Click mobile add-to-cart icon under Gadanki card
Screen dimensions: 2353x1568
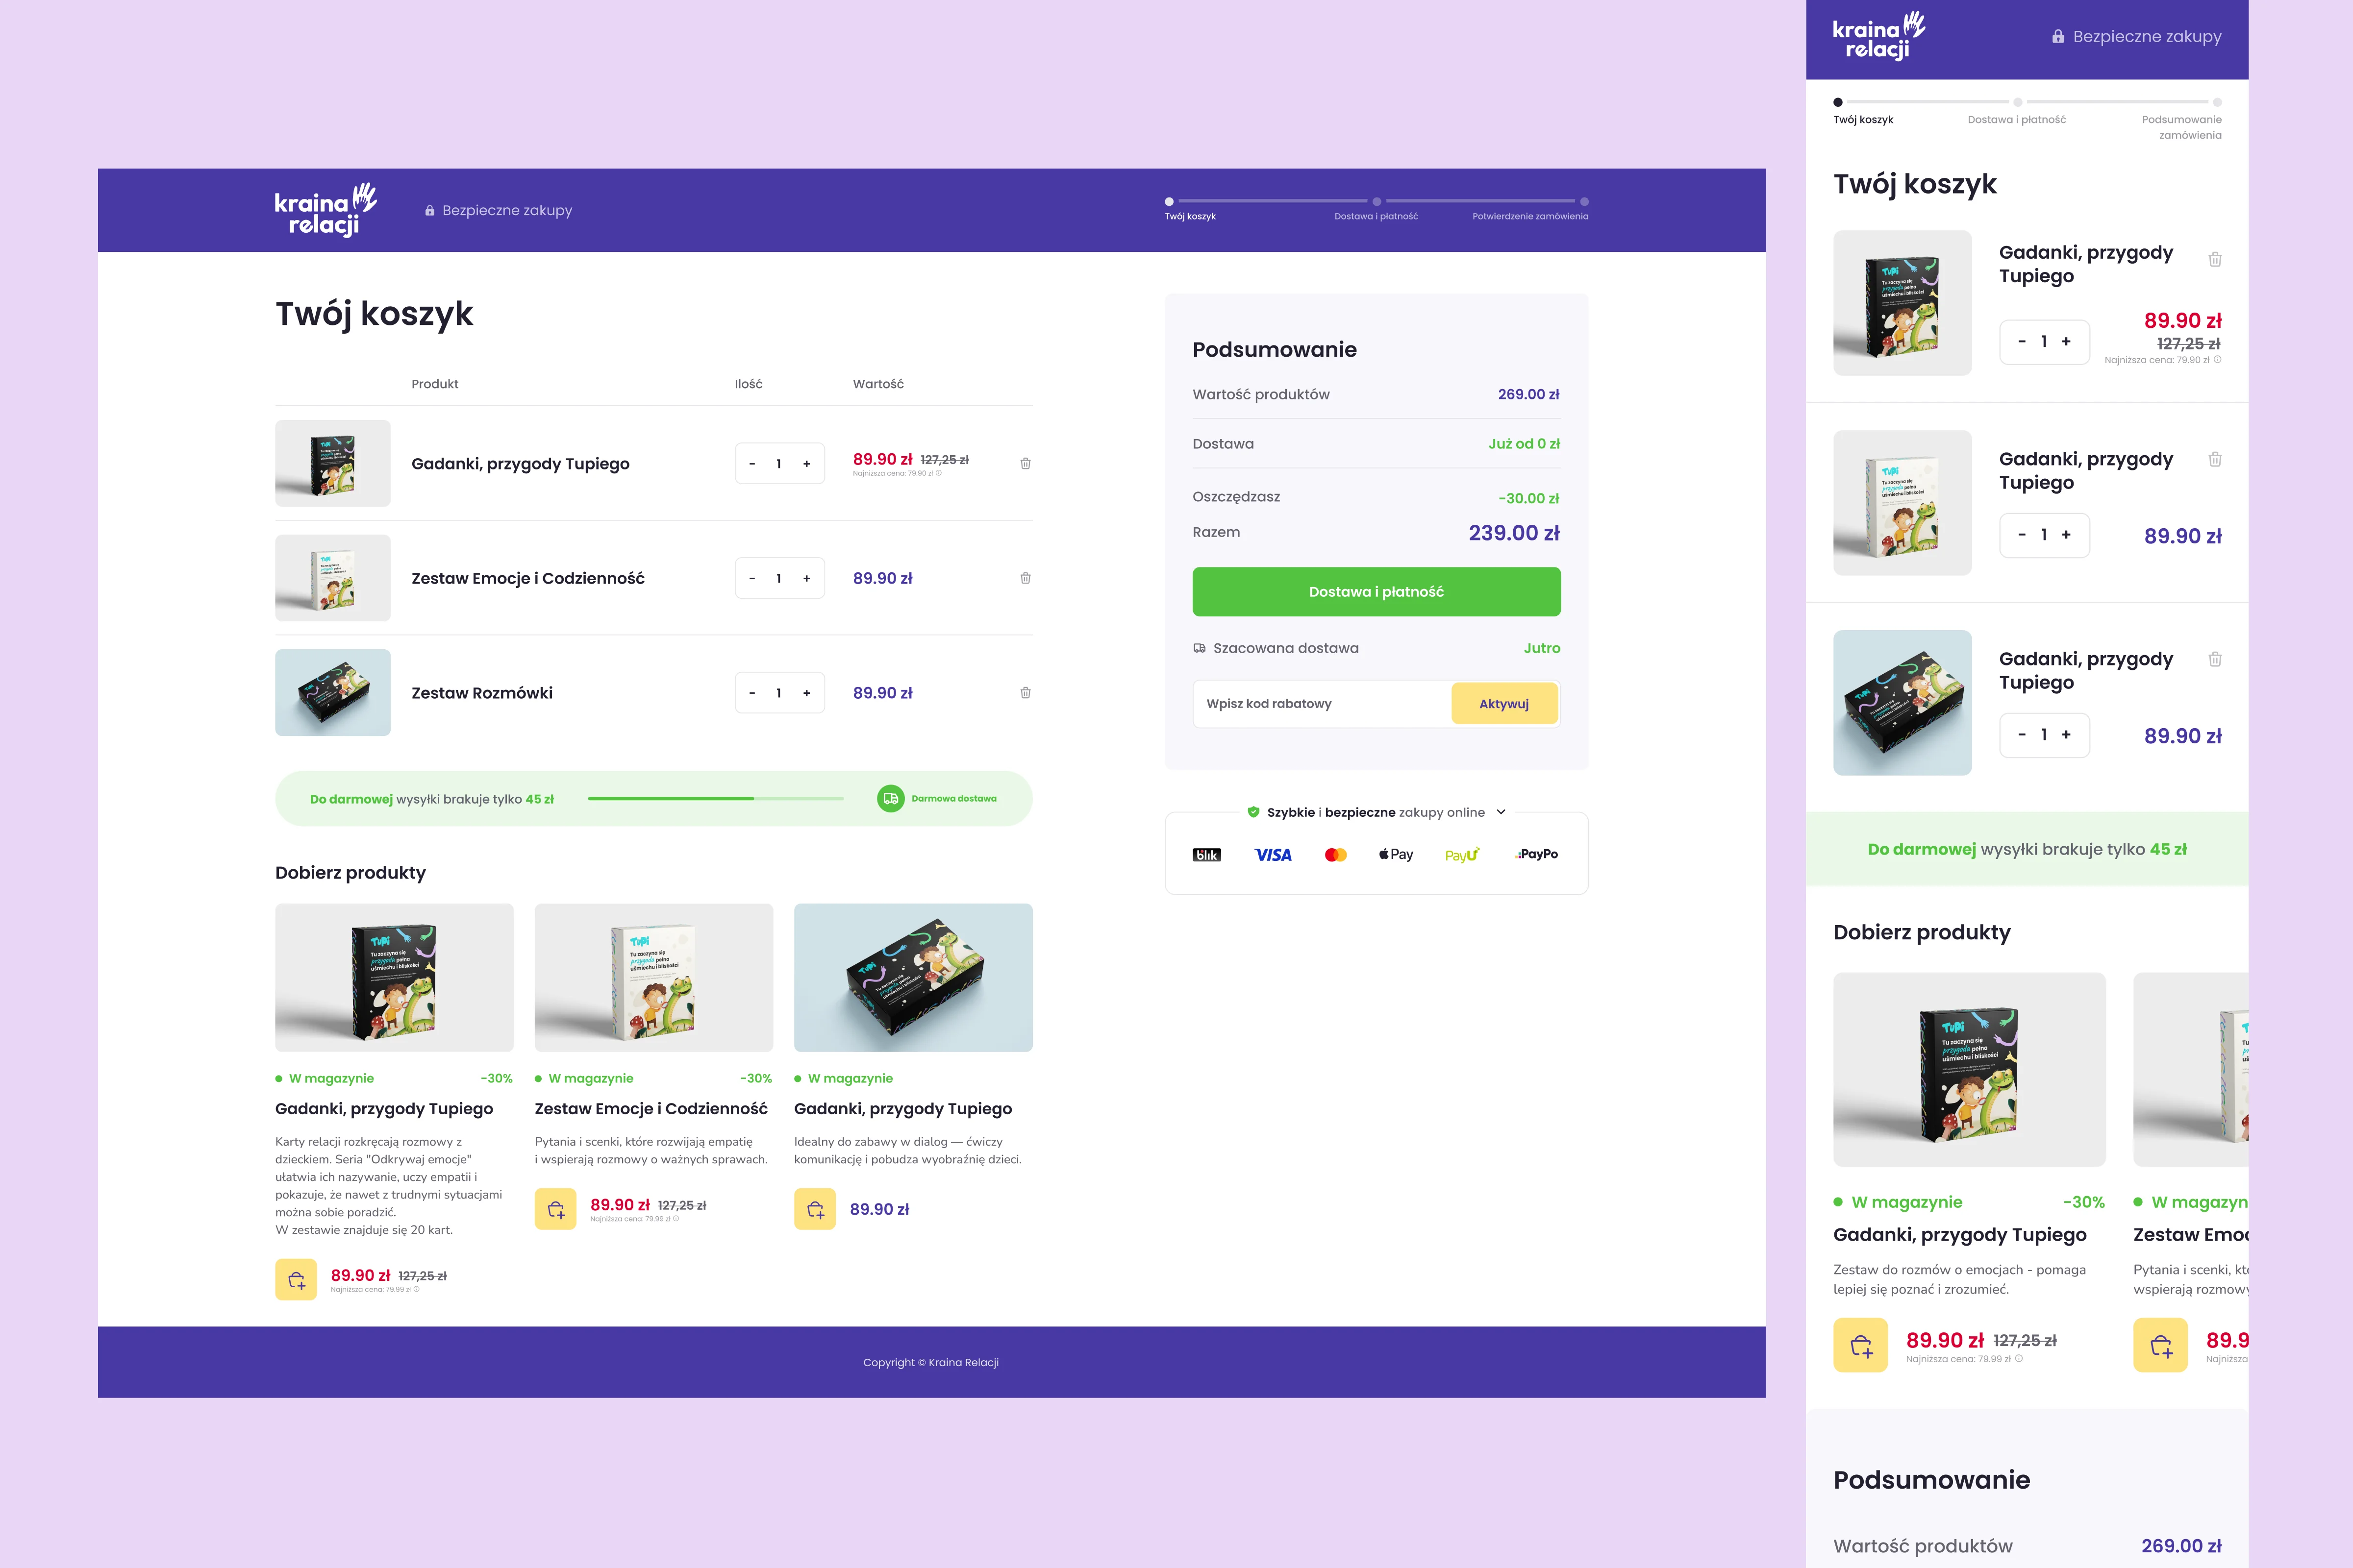click(1860, 1345)
